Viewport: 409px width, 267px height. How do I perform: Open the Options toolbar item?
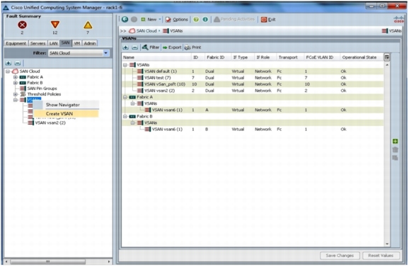point(177,20)
